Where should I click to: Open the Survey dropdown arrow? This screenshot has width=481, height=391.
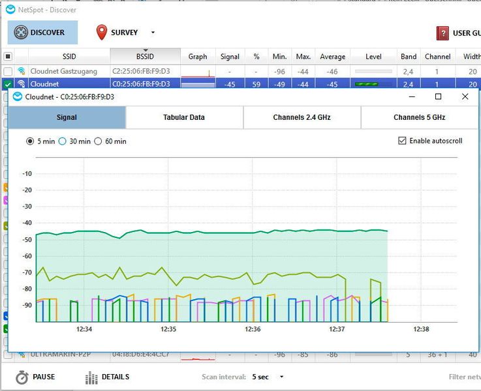coord(153,33)
